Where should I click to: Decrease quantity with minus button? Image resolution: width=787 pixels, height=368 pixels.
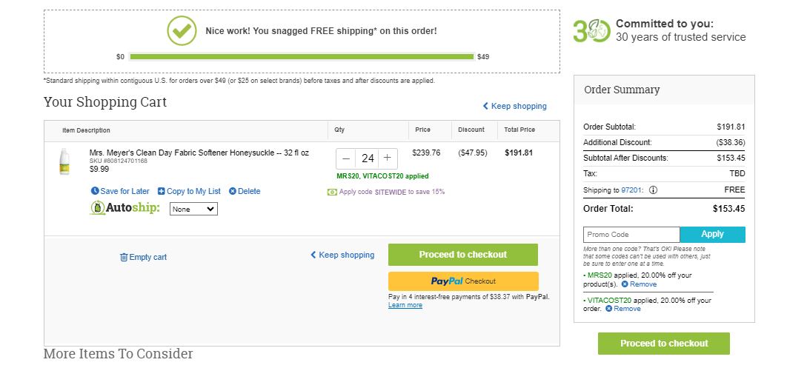coord(346,158)
